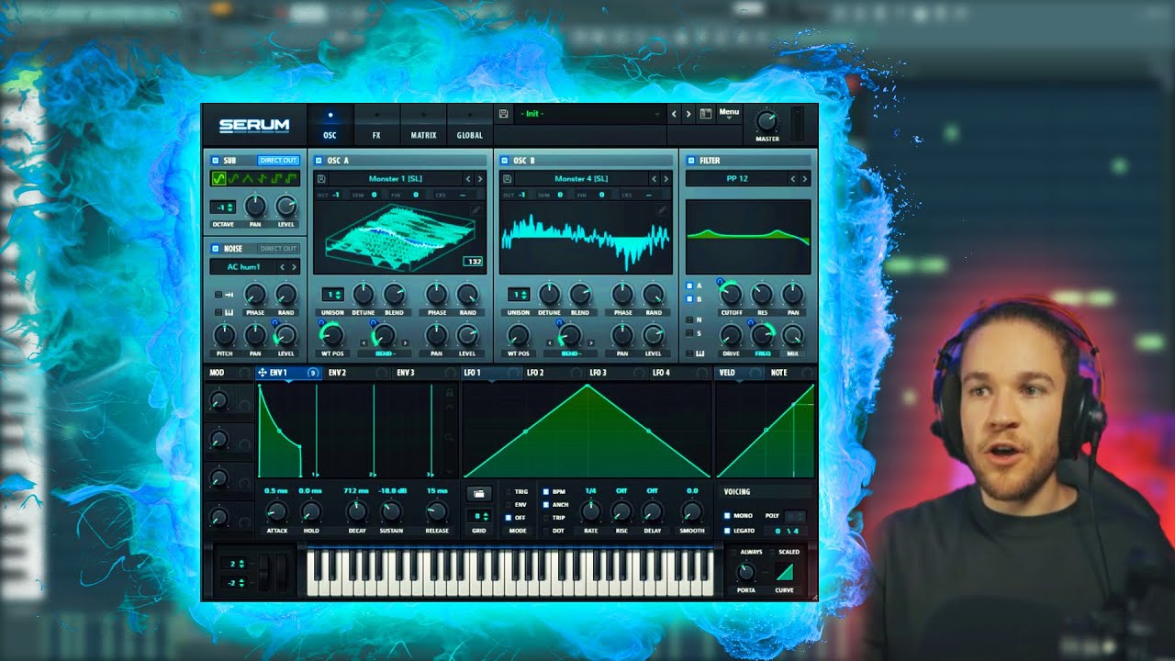Toggle the FILTER enable switch

[x=691, y=160]
